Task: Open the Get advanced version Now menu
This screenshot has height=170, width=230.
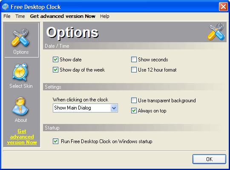Action: coord(63,16)
